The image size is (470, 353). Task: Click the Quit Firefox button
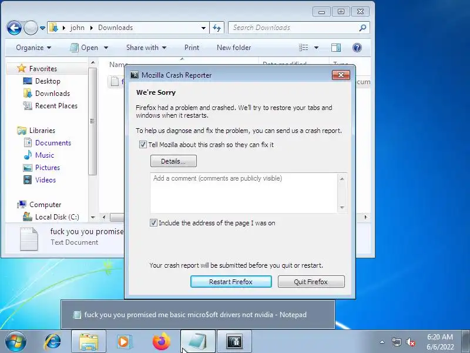(x=311, y=282)
